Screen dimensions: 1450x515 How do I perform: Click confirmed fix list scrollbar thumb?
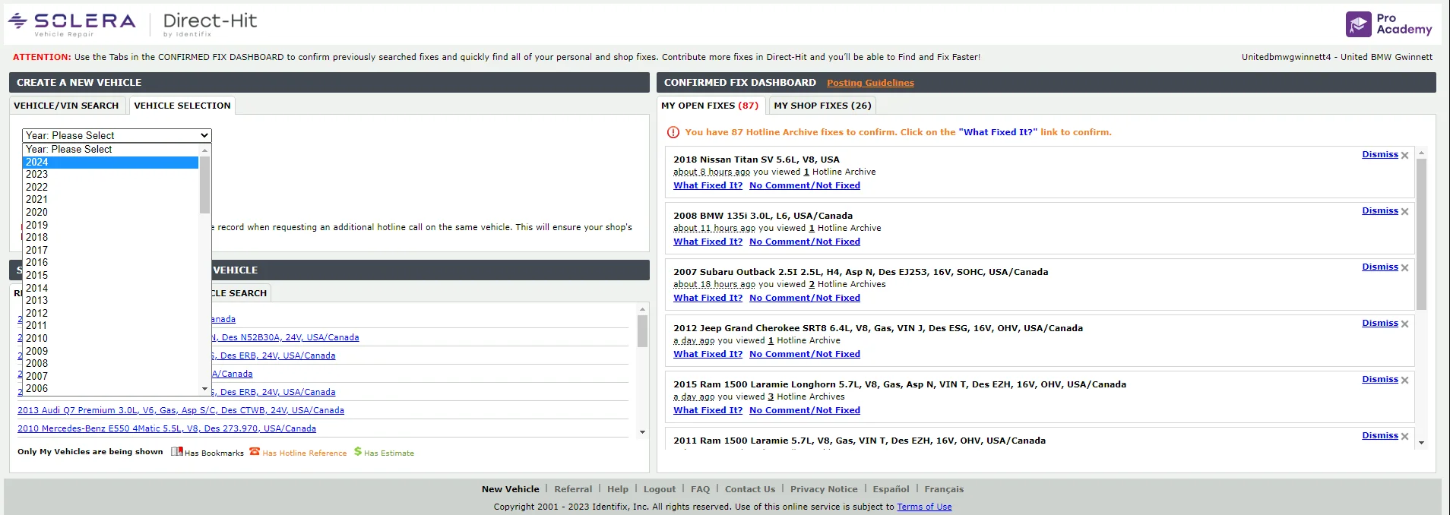point(1421,234)
